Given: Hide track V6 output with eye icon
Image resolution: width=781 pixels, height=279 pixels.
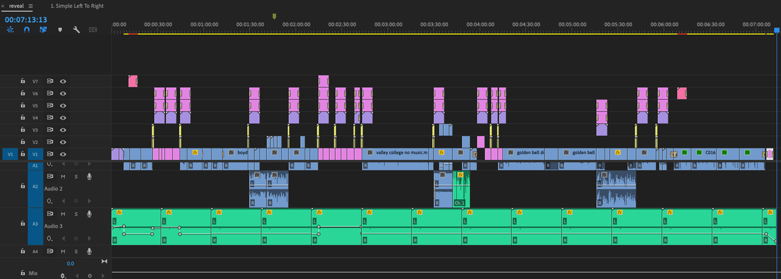Looking at the screenshot, I should click(x=63, y=94).
